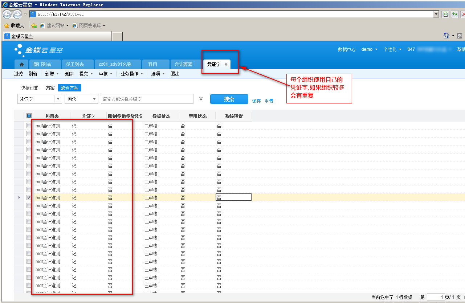Uncheck the highlighted row's checkbox
Screen dimensions: 465x303
click(x=29, y=197)
